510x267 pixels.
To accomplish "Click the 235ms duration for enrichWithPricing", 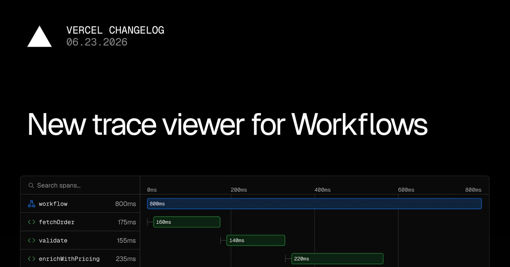I will (x=126, y=258).
